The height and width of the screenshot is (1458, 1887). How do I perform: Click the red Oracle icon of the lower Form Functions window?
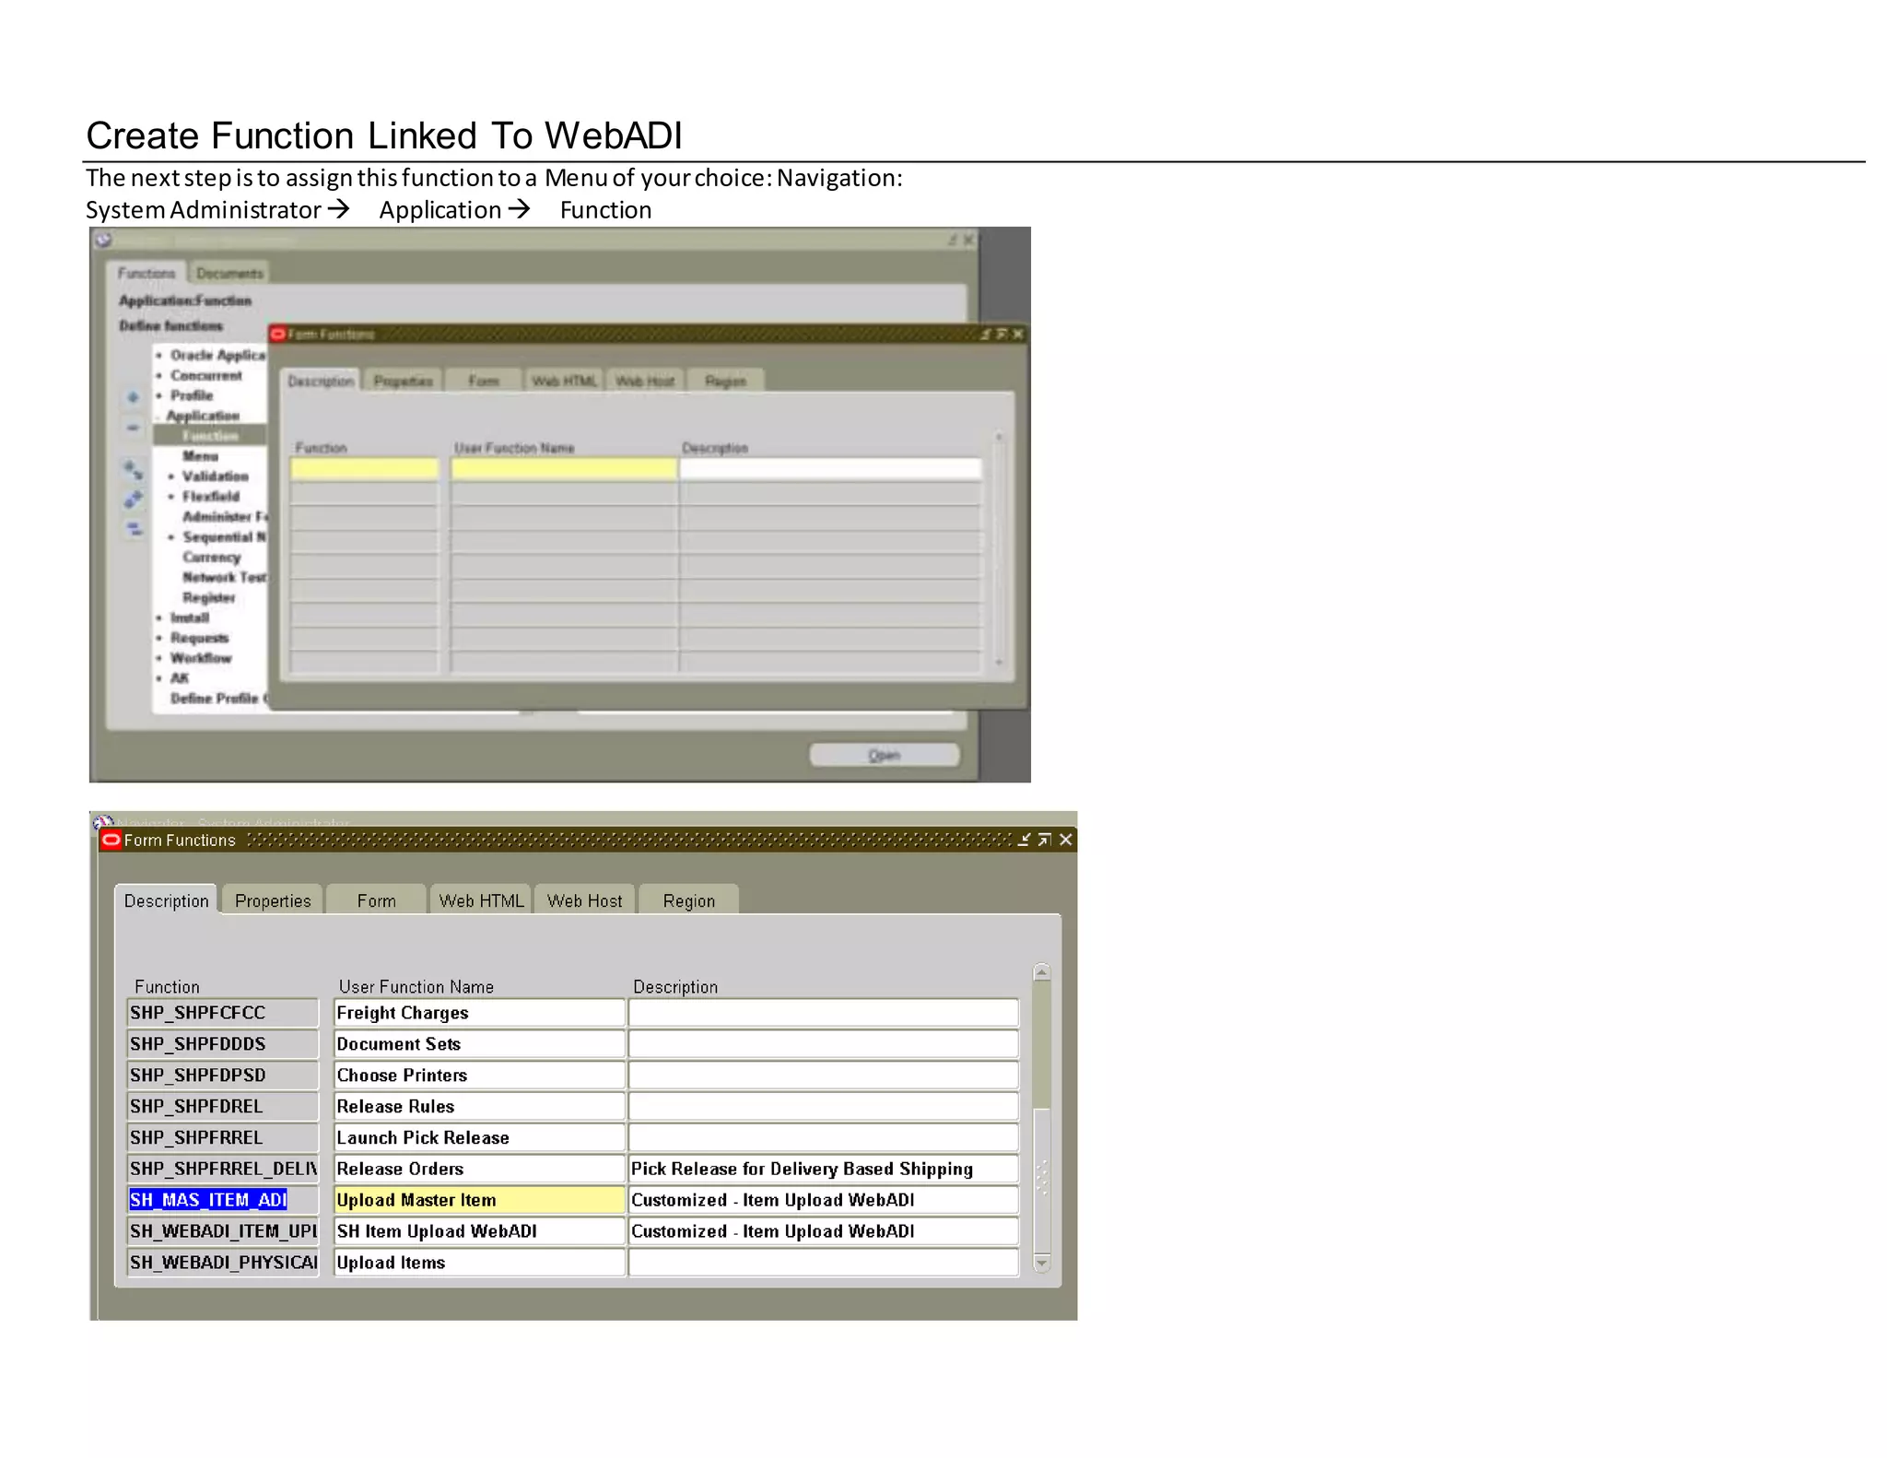pos(111,840)
